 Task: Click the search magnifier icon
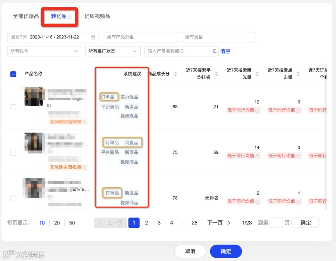coord(215,51)
